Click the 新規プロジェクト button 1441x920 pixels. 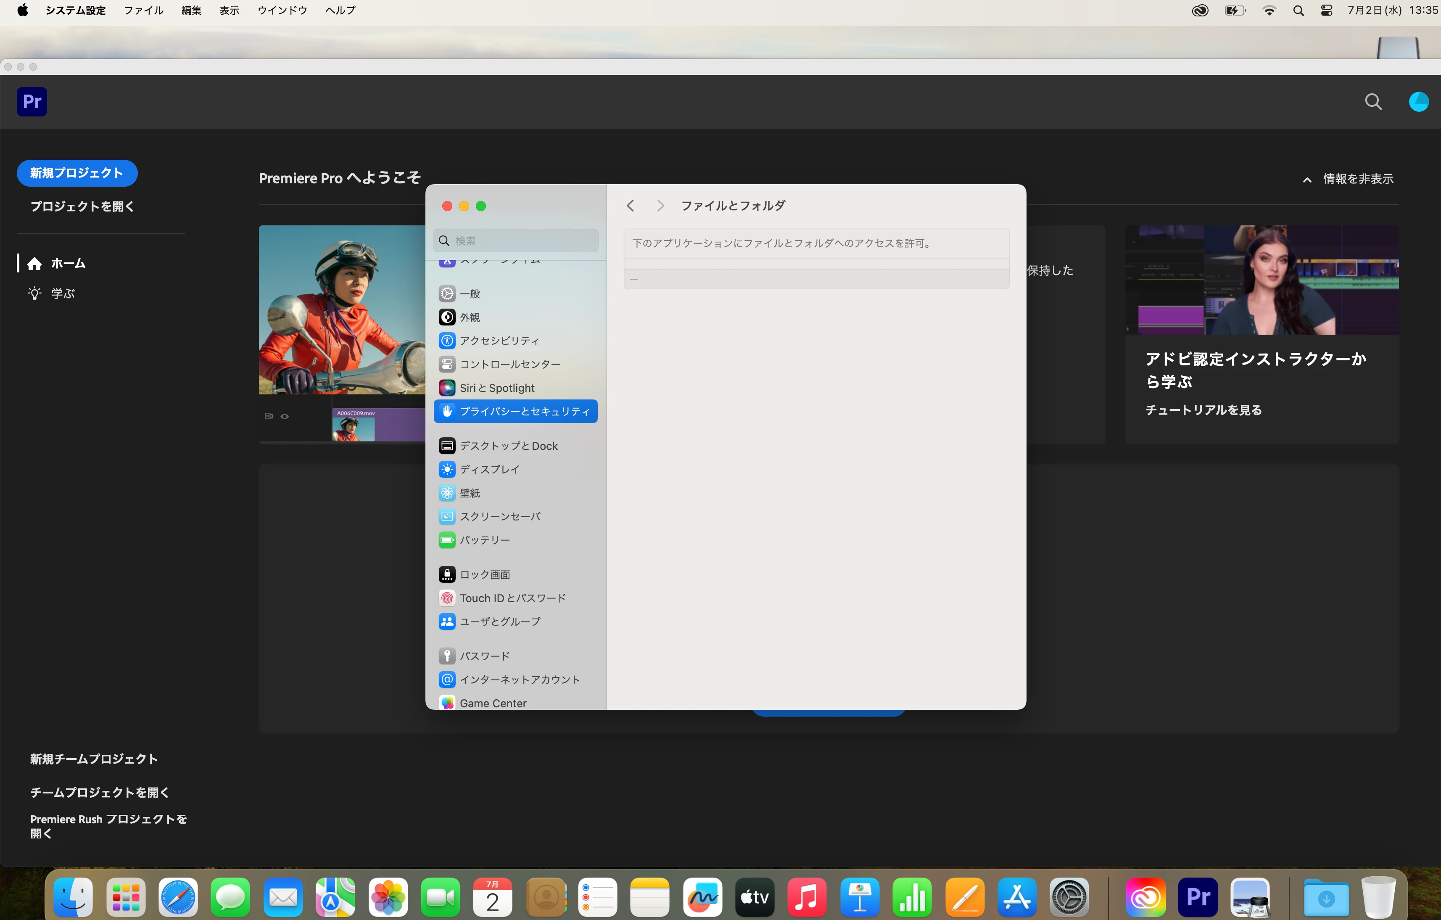[x=77, y=173]
